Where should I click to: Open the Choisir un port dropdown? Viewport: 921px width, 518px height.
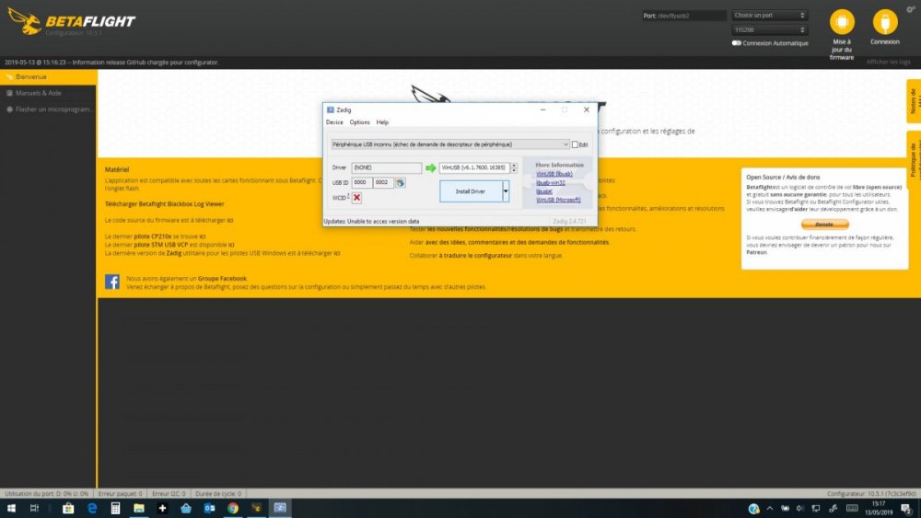tap(769, 16)
